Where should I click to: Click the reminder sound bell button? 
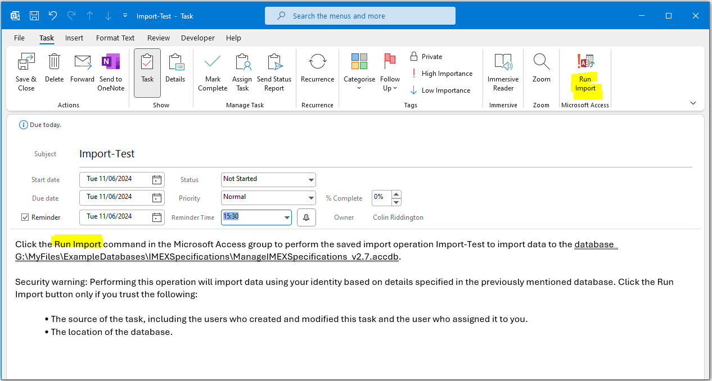(x=307, y=217)
